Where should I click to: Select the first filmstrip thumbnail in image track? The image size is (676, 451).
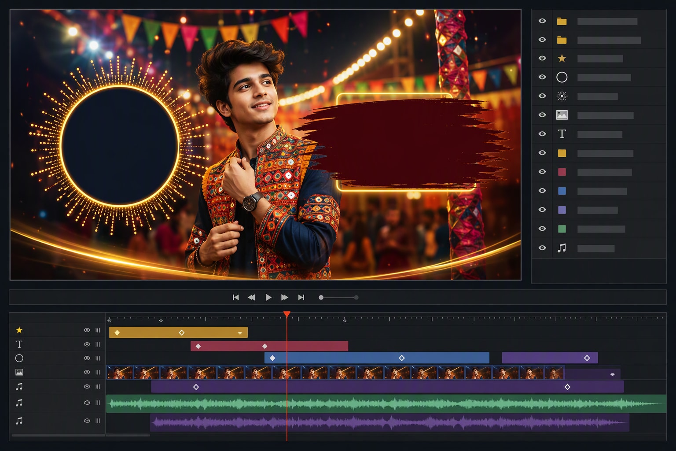pos(120,373)
